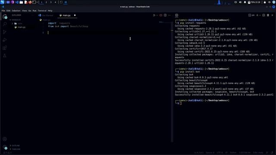Screen dimensions: 276x155
Task: Open the editor More Actions ellipsis
Action: tap(169, 15)
